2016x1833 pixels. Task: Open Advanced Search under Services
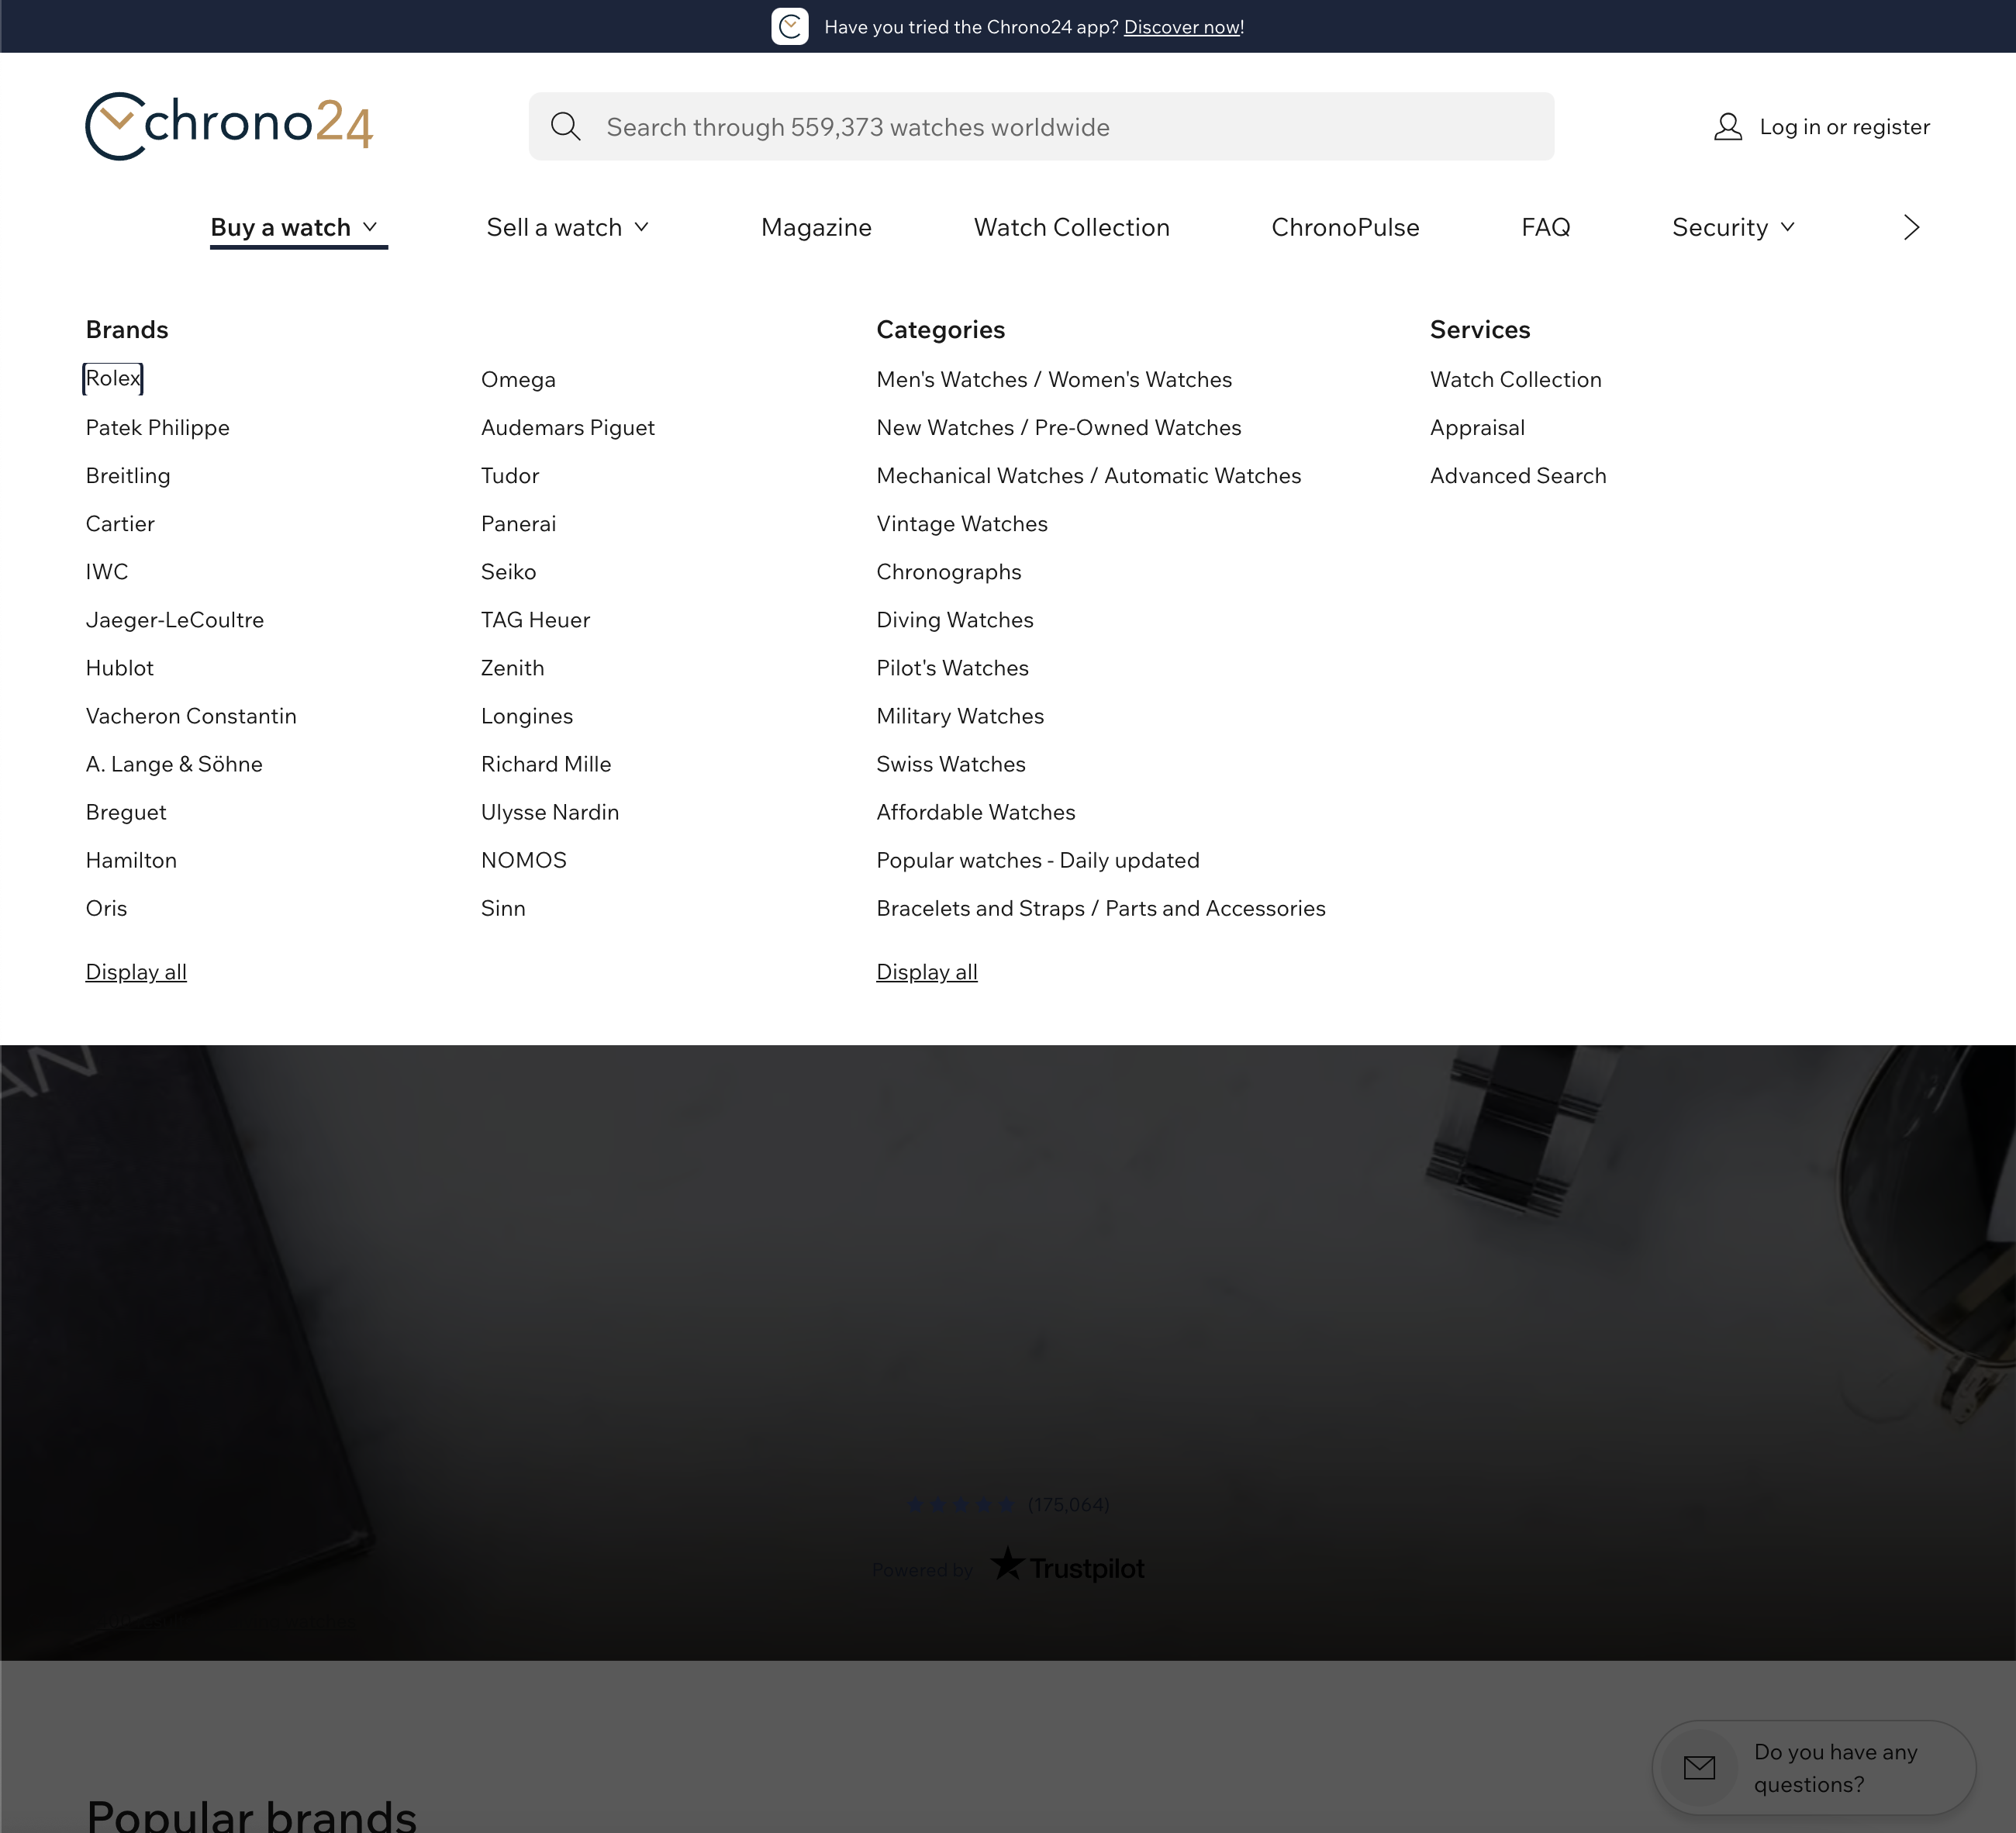click(1517, 475)
